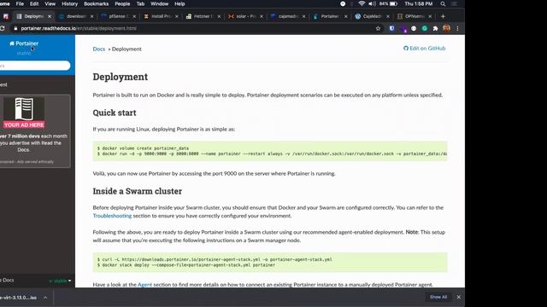The height and width of the screenshot is (307, 547).
Task: Switch to the download tab
Action: click(x=76, y=16)
